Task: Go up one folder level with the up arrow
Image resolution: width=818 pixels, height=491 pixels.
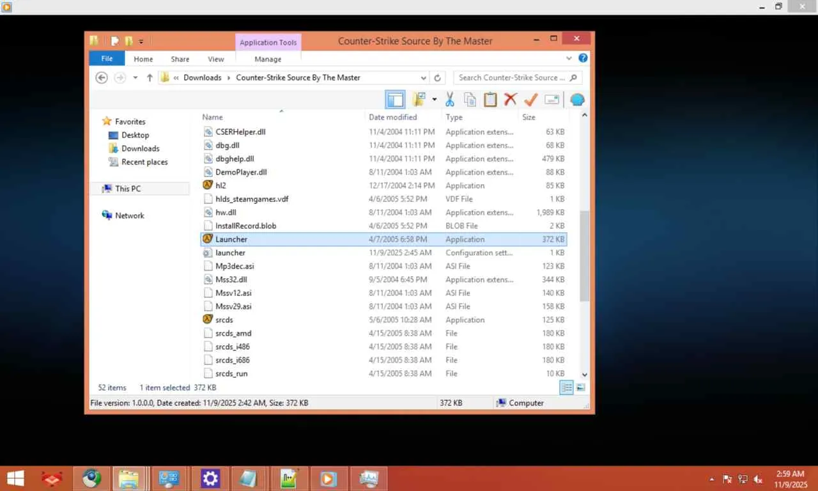Action: pyautogui.click(x=150, y=77)
